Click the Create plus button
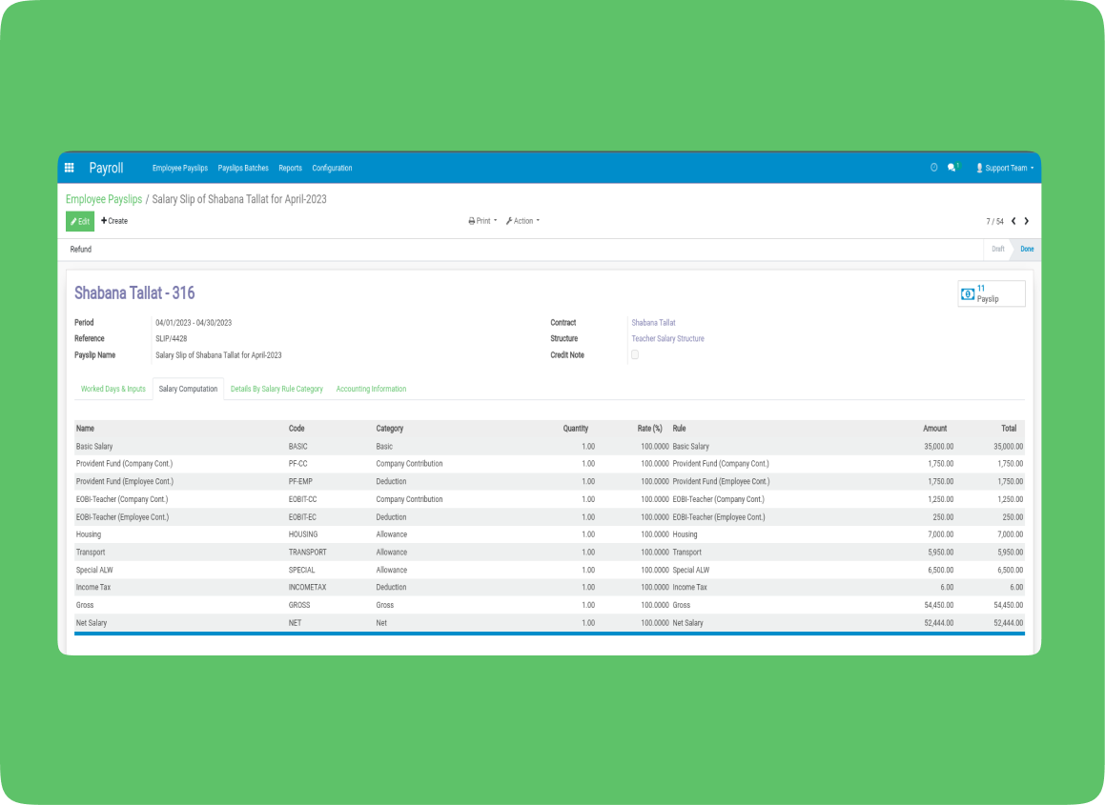This screenshot has height=805, width=1105. 114,221
